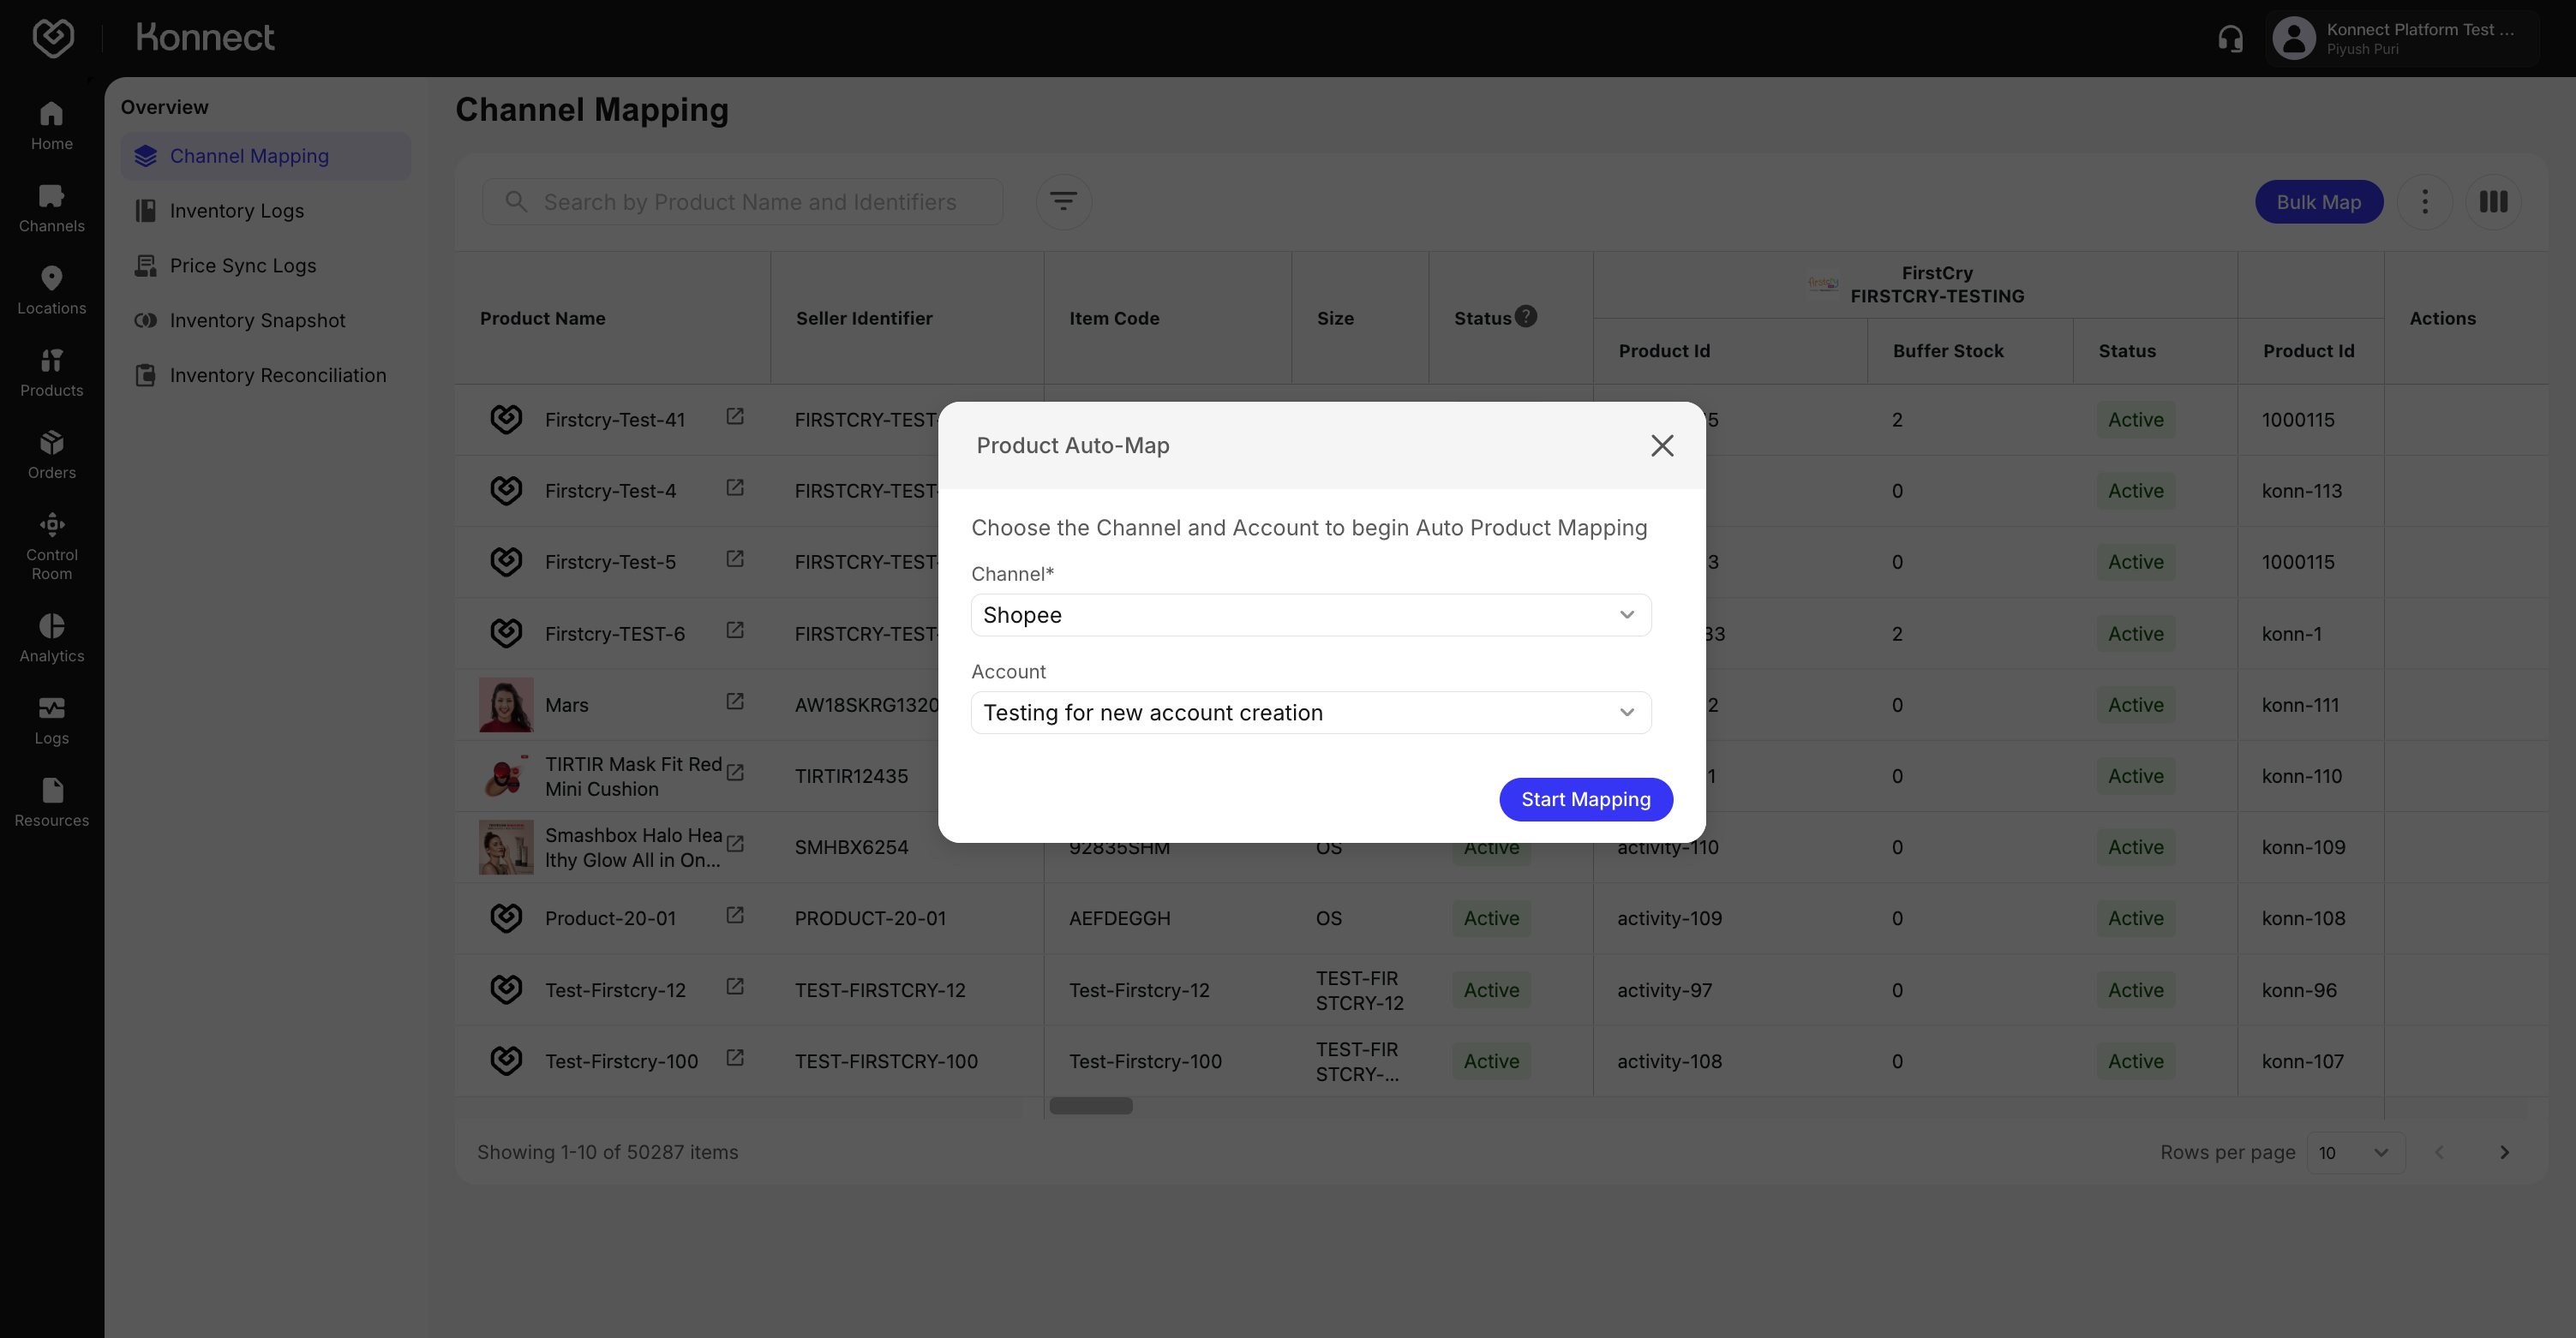Open external link for Firstcry-Test-4

click(x=735, y=487)
